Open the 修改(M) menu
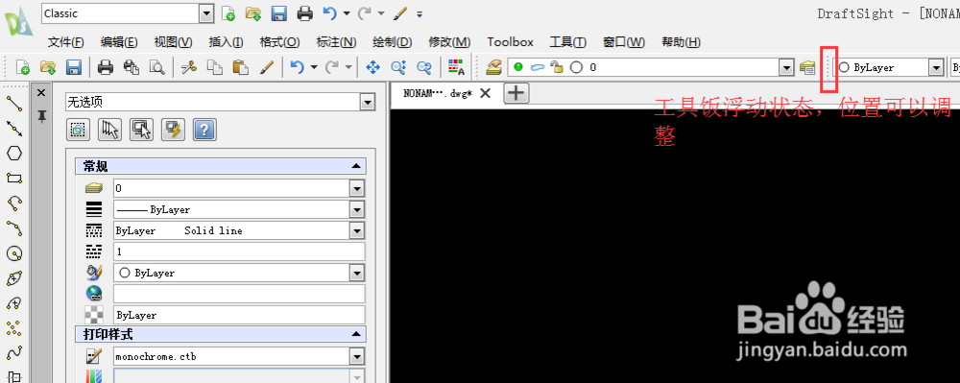 point(449,42)
